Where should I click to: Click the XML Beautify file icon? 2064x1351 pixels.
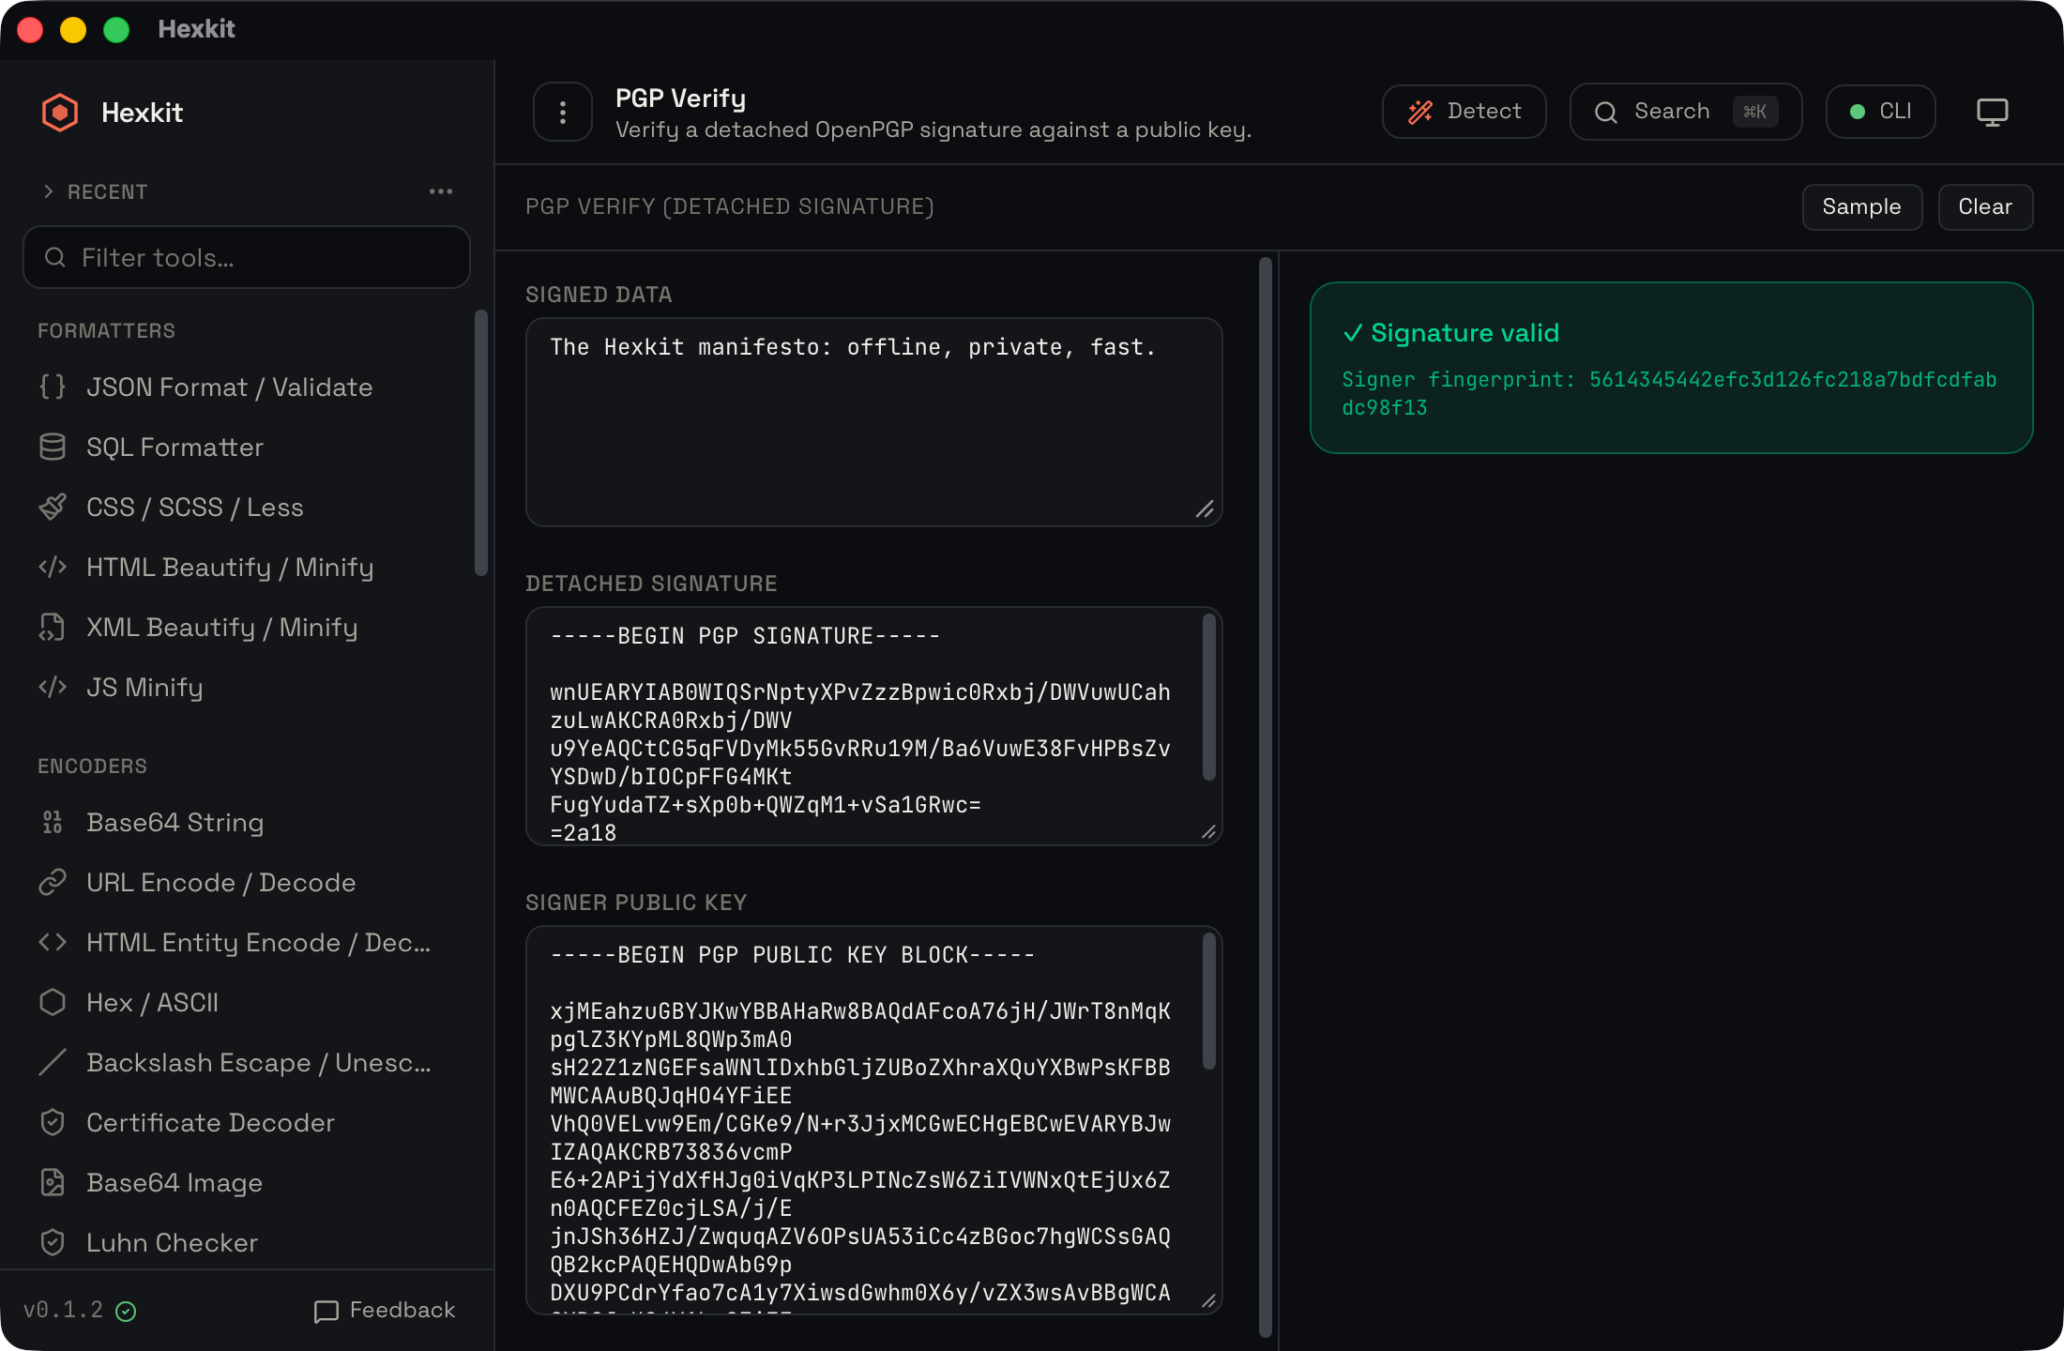(53, 627)
